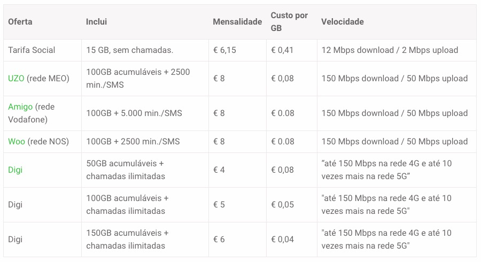Open the green Digi link
The width and height of the screenshot is (481, 262).
click(15, 170)
